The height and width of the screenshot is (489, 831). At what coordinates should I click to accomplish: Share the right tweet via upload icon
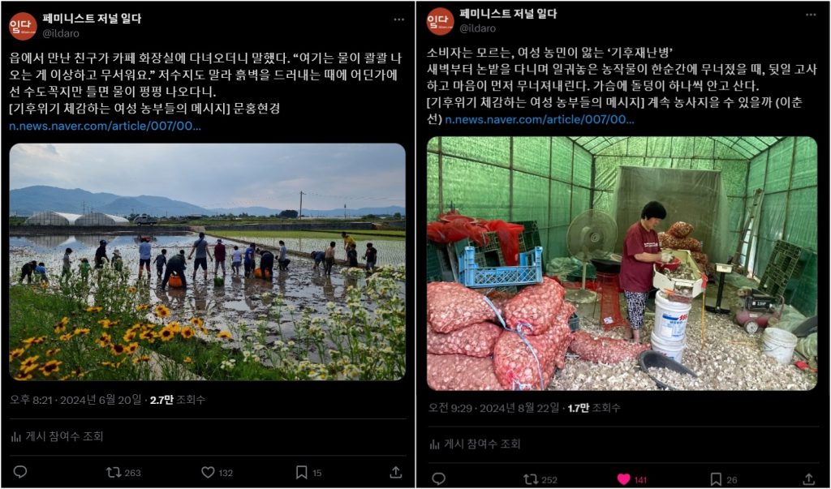pos(809,479)
